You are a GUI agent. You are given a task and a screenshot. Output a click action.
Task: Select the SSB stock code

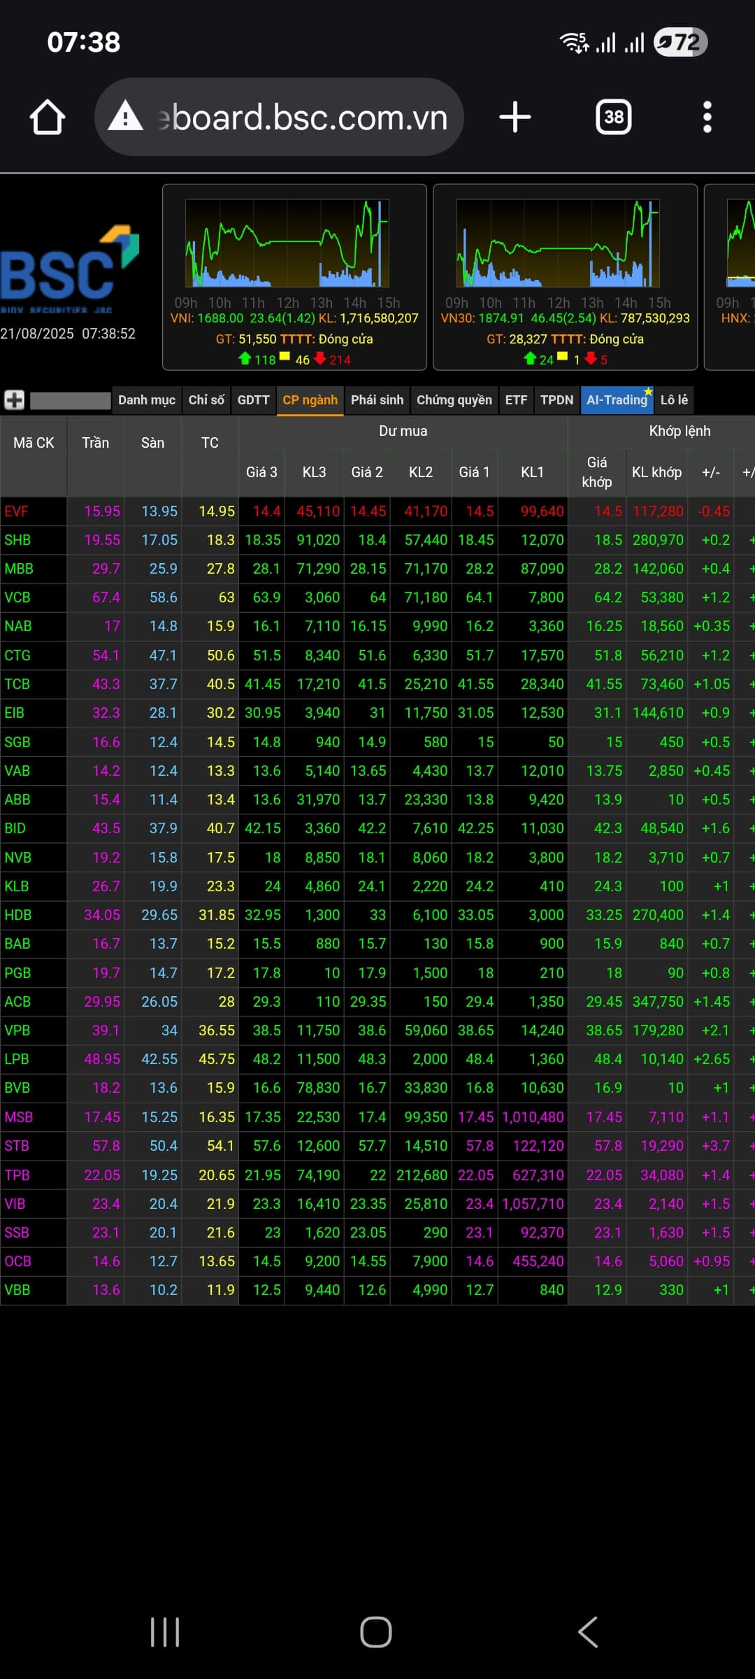[17, 1233]
